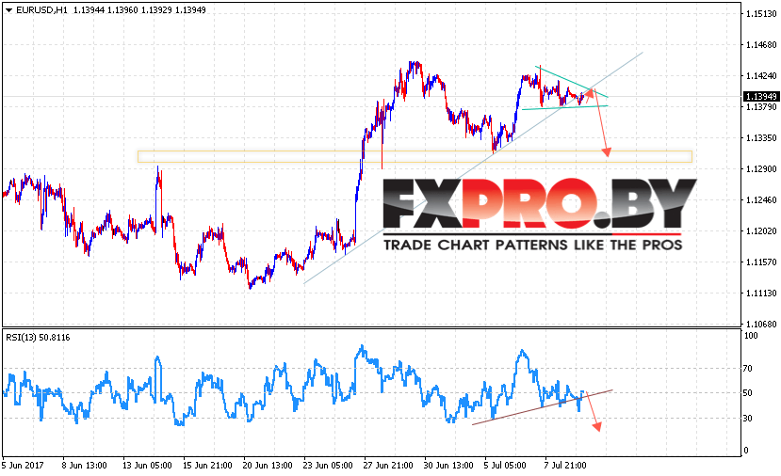781x476 pixels.
Task: Select the 1.11130 price axis label
Action: [x=761, y=293]
